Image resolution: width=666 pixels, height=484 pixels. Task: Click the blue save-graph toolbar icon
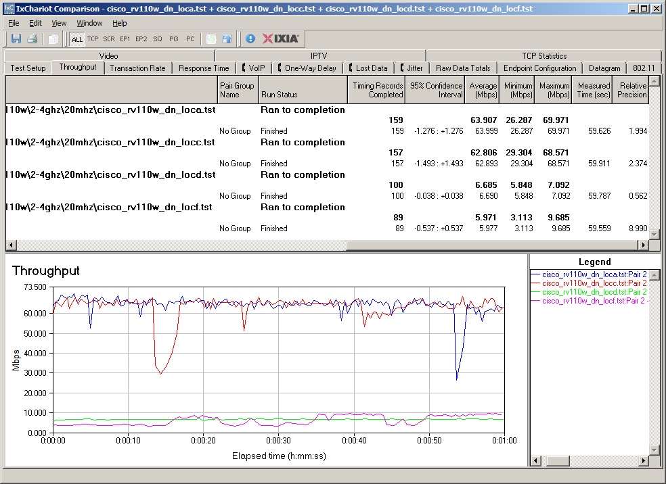(x=227, y=39)
